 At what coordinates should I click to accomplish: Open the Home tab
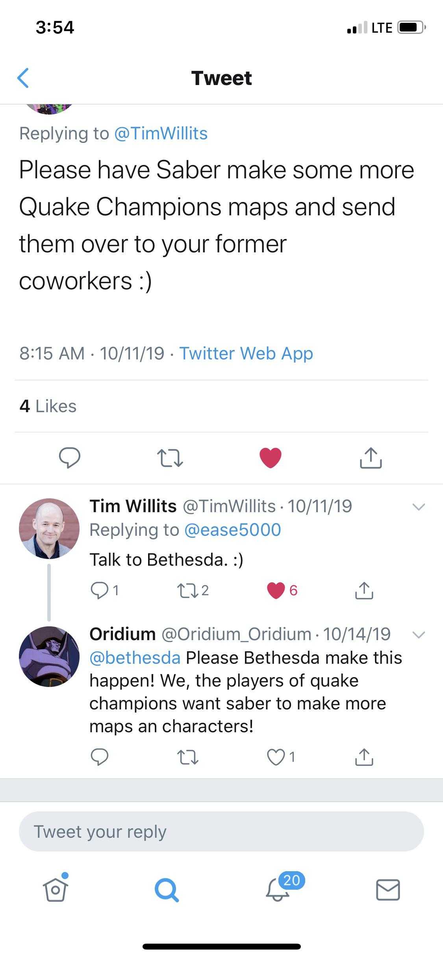pos(56,889)
